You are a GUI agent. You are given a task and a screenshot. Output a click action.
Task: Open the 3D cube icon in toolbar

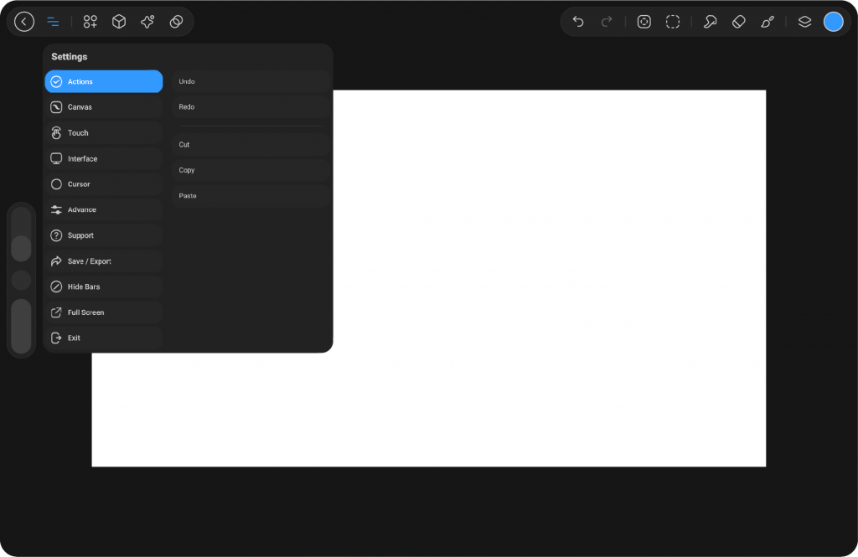point(119,22)
